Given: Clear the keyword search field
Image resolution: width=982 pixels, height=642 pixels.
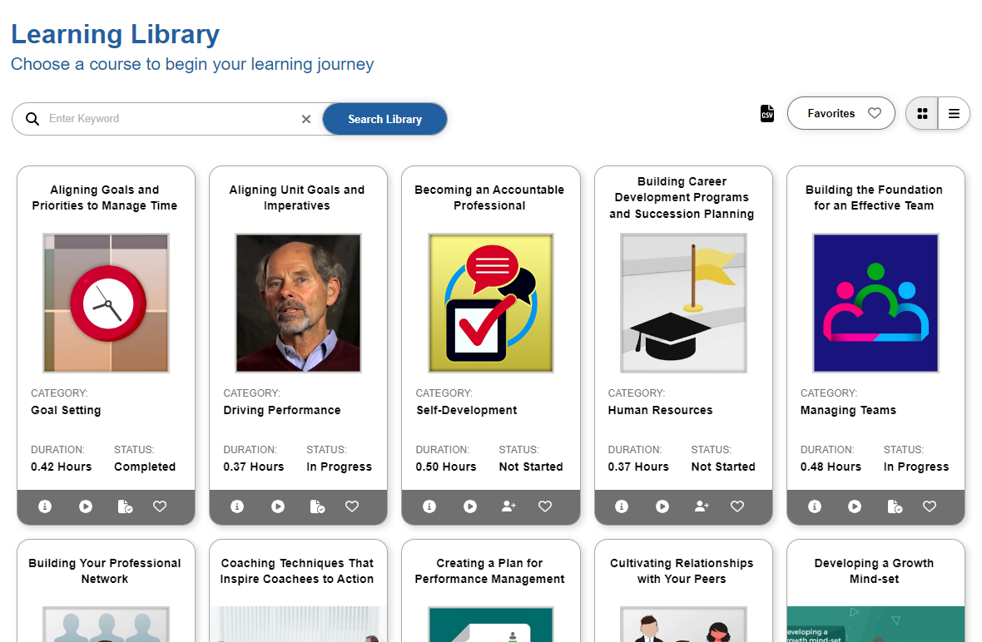Looking at the screenshot, I should (305, 119).
